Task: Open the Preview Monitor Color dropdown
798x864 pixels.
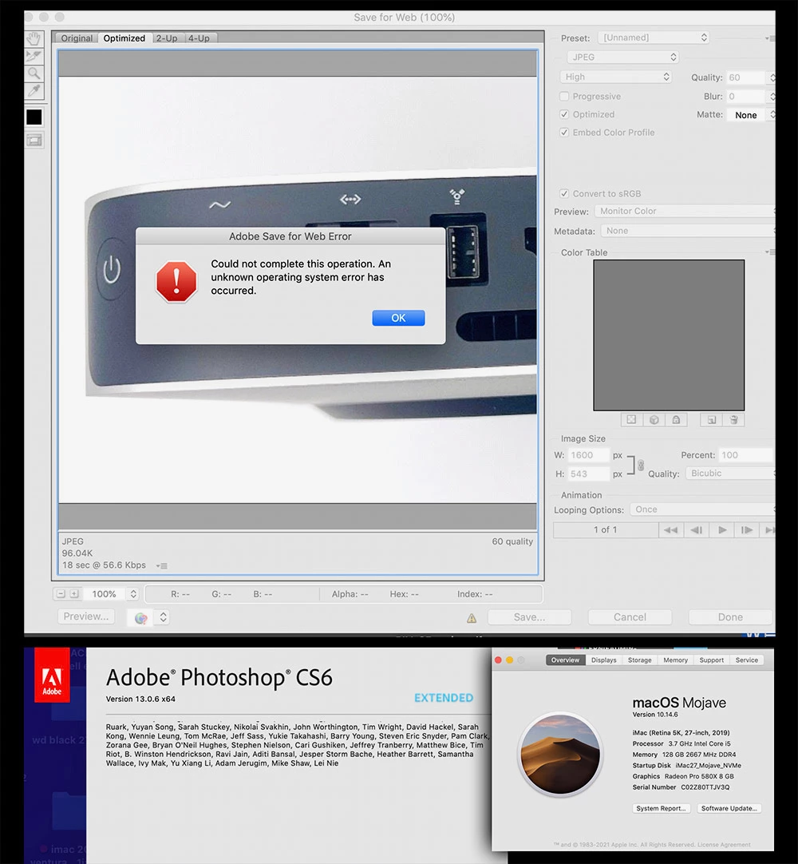Action: [x=685, y=211]
